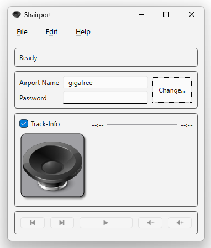Click the elapsed time --:-- left of slider
This screenshot has width=211, height=248.
[98, 125]
